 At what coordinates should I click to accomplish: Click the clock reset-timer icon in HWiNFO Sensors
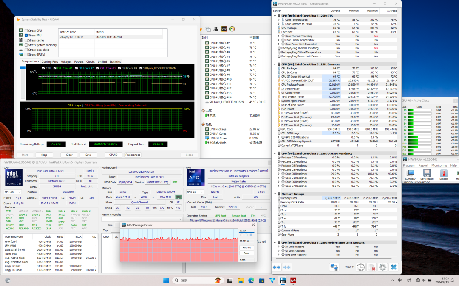coord(361,267)
